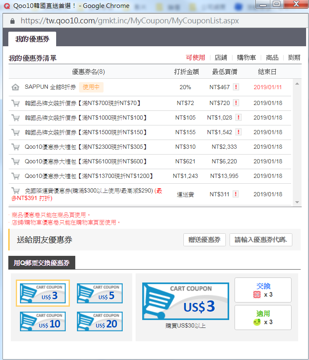Screen dimensions: 309x360
Task: Click the green smiley icon in 適用 box
Action: (x=257, y=322)
